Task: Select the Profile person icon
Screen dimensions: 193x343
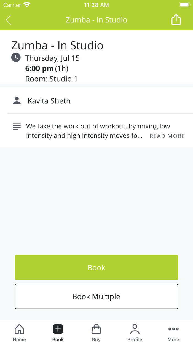Action: click(x=135, y=328)
